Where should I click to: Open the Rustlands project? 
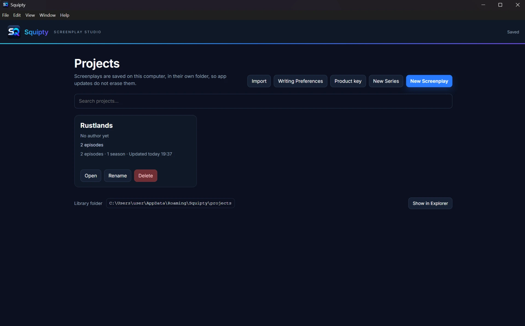click(x=91, y=176)
